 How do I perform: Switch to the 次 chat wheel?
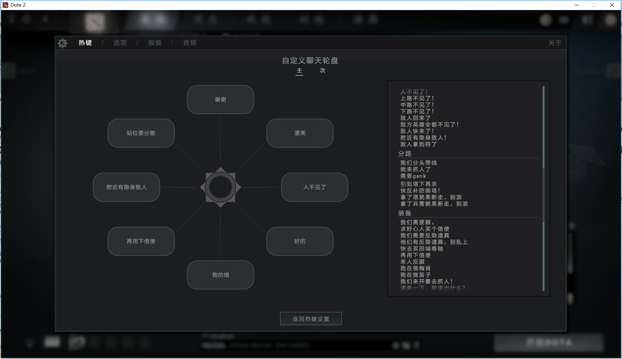coord(323,71)
